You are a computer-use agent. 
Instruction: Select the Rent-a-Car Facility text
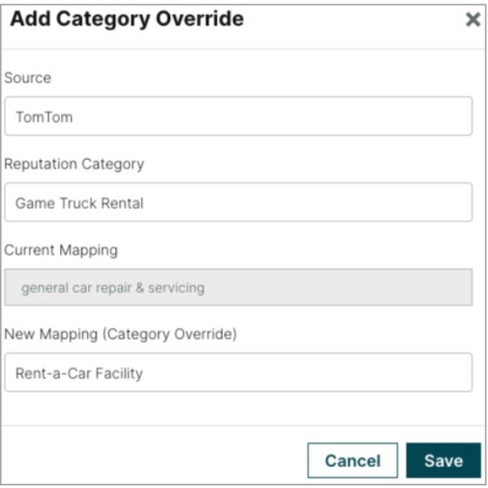tap(79, 373)
